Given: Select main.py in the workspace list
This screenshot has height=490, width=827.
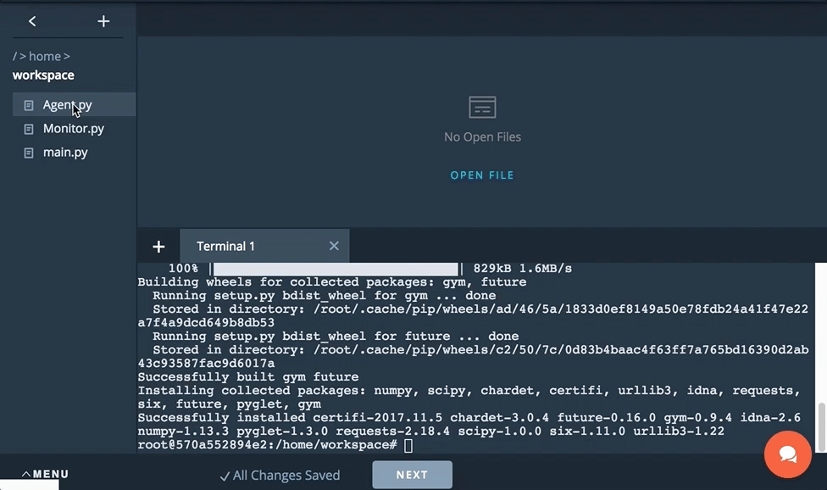Looking at the screenshot, I should coord(66,153).
